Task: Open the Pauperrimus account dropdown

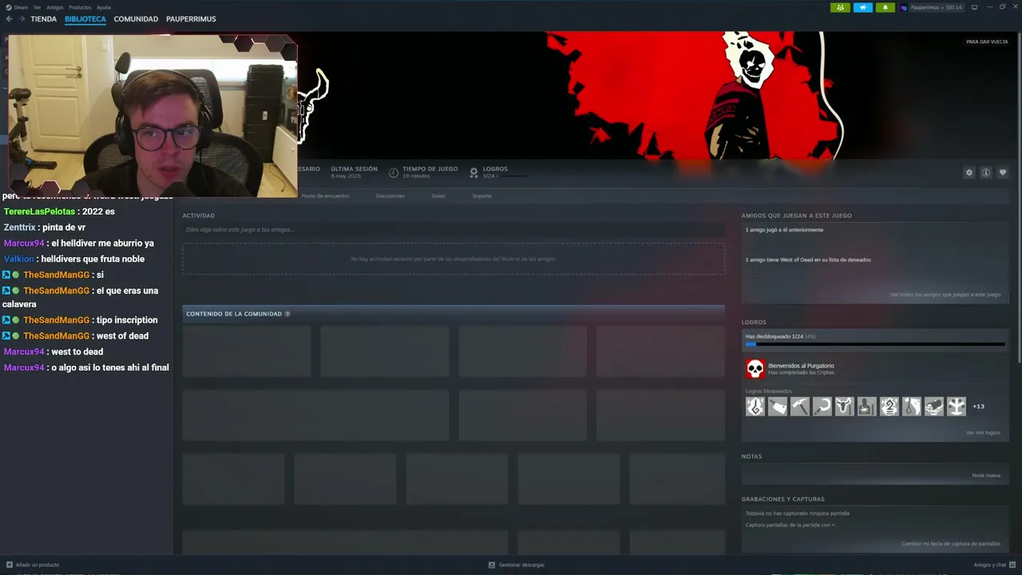Action: (936, 7)
